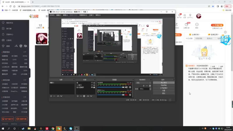The width and height of the screenshot is (233, 131).
Task: Open the 消息 bell icon in Douyu header
Action: [x=185, y=15]
